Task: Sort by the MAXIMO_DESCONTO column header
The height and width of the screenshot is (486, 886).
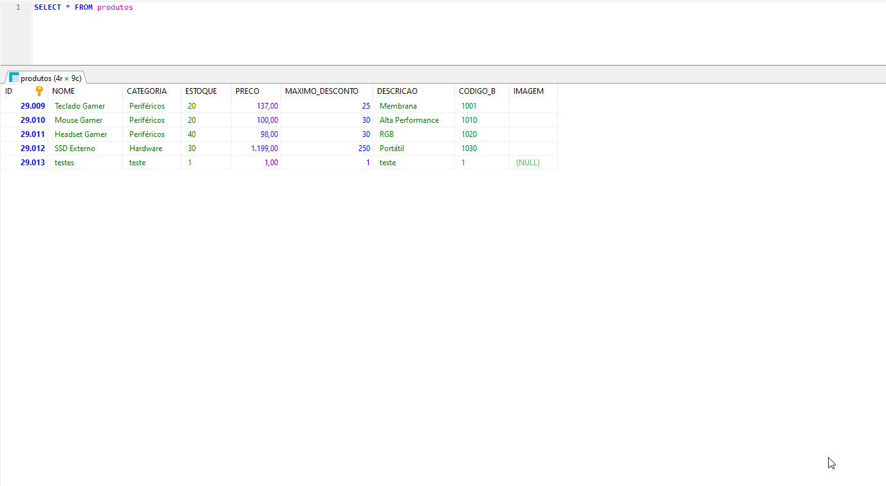Action: 327,91
